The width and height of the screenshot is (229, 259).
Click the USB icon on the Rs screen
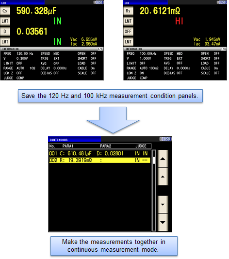(x=222, y=2)
